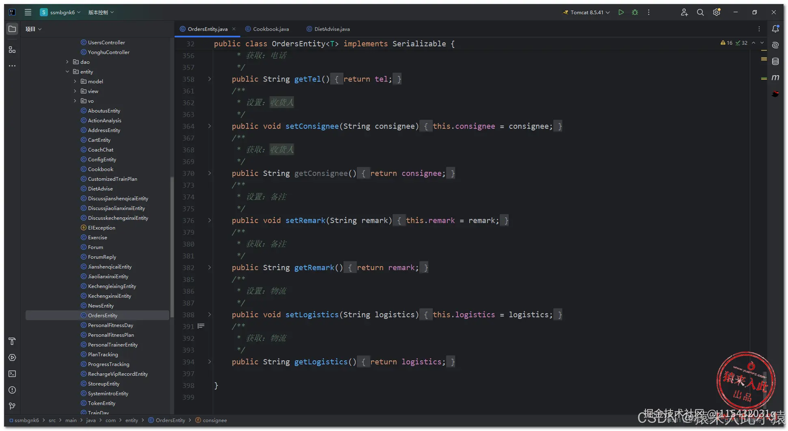The image size is (788, 431).
Task: Toggle the Project tool window folder icon
Action: 12,29
